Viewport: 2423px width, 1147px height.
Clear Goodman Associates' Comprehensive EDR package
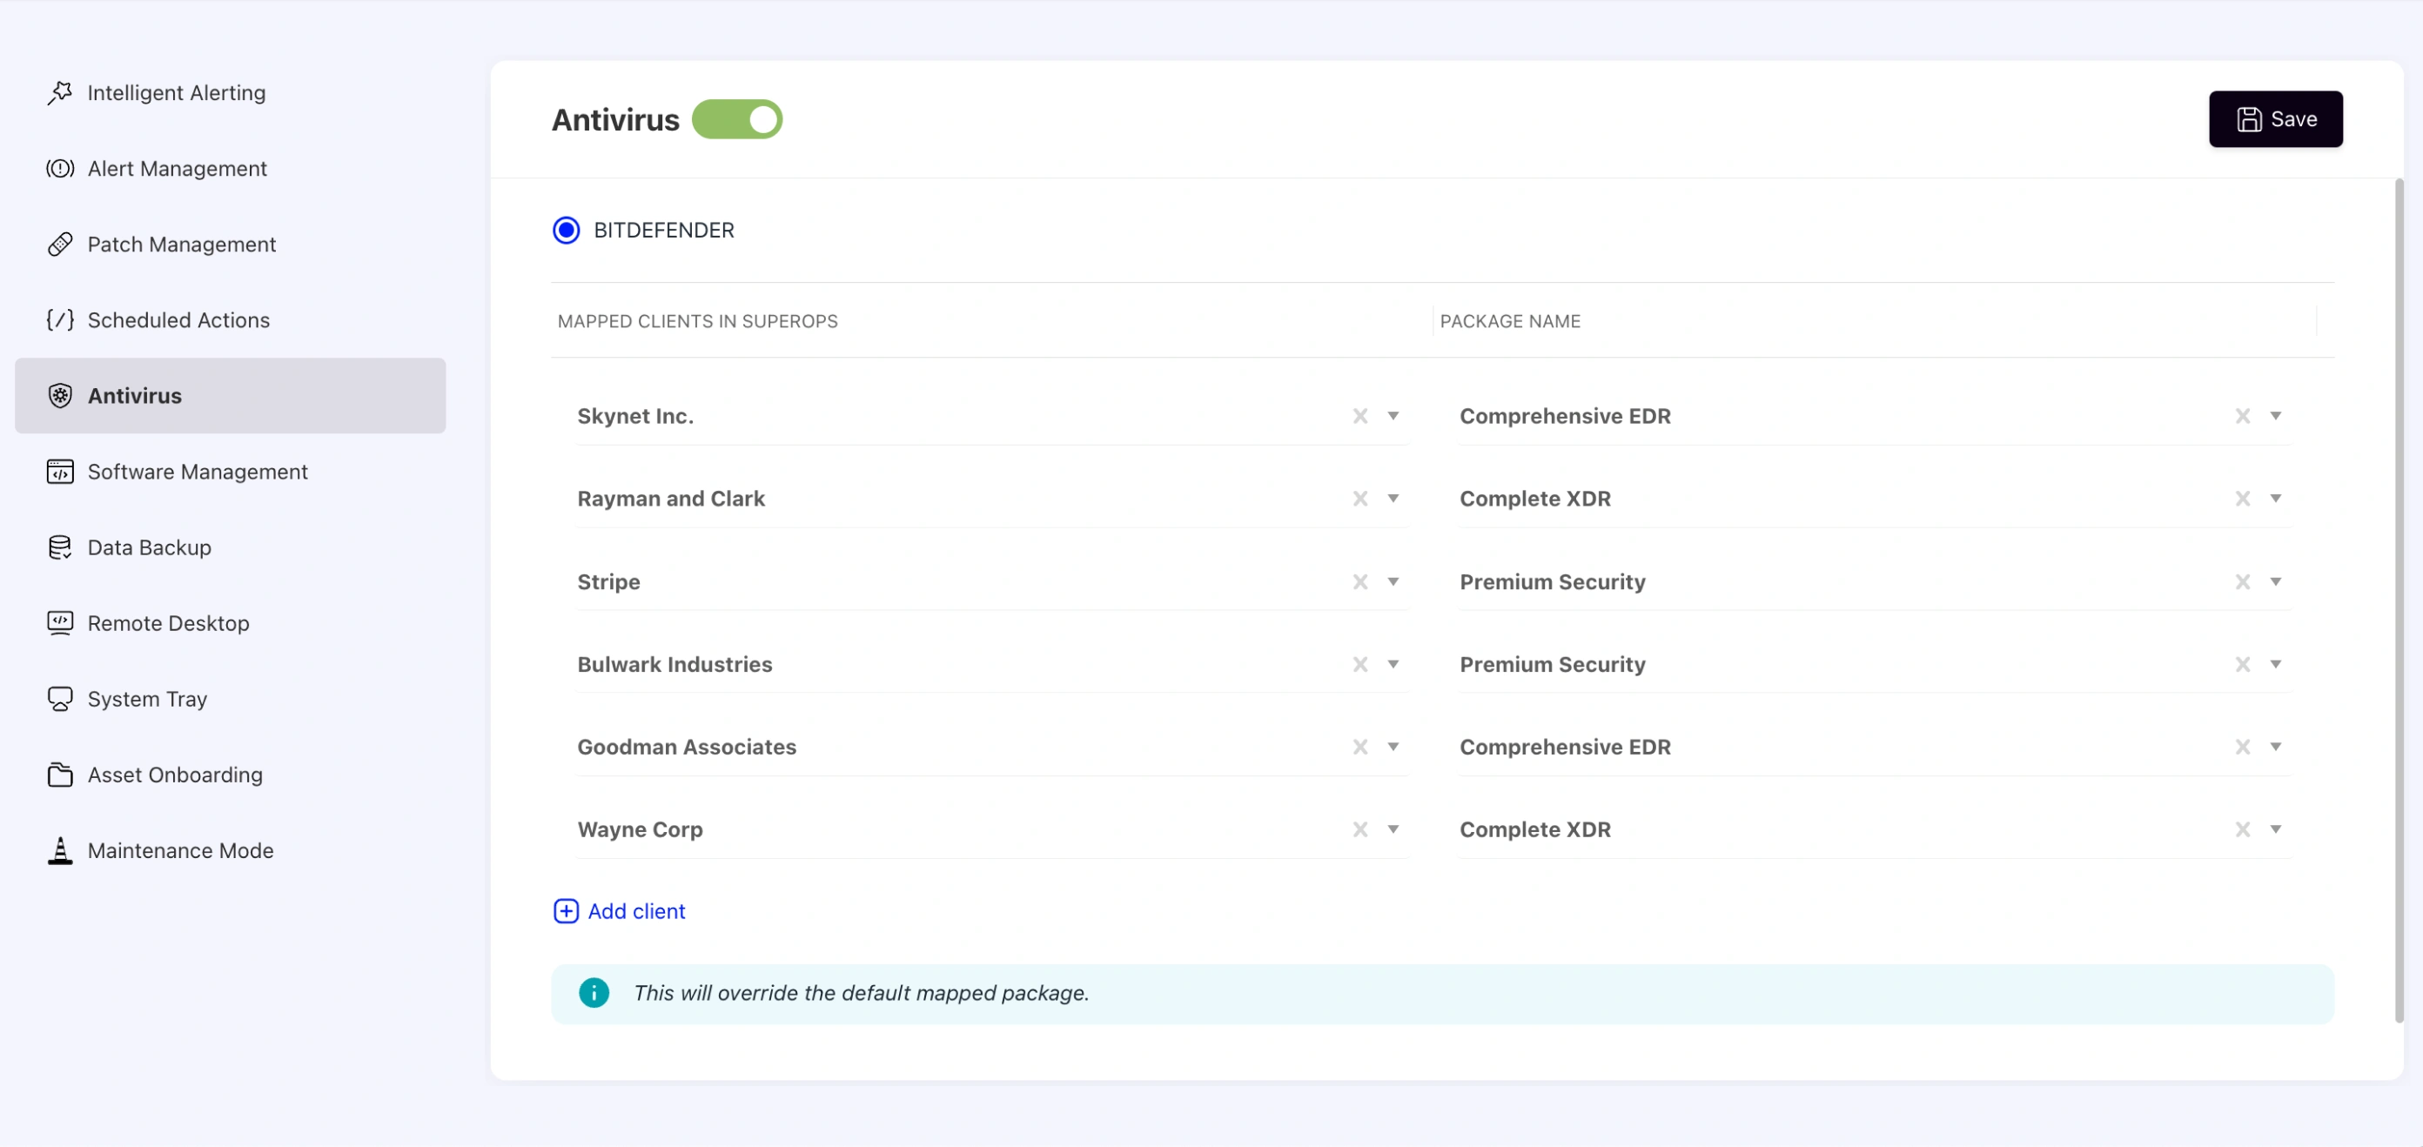(x=2242, y=747)
